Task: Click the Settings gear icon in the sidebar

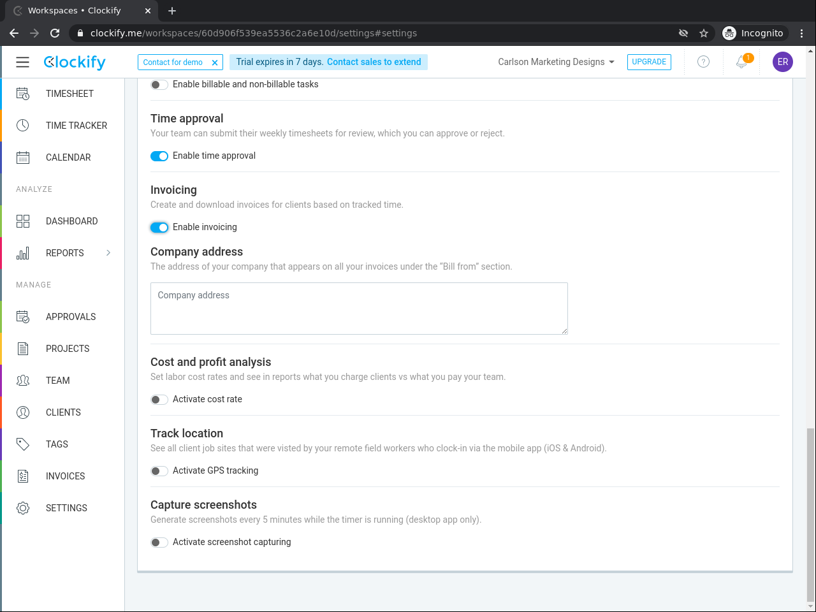Action: (x=23, y=508)
